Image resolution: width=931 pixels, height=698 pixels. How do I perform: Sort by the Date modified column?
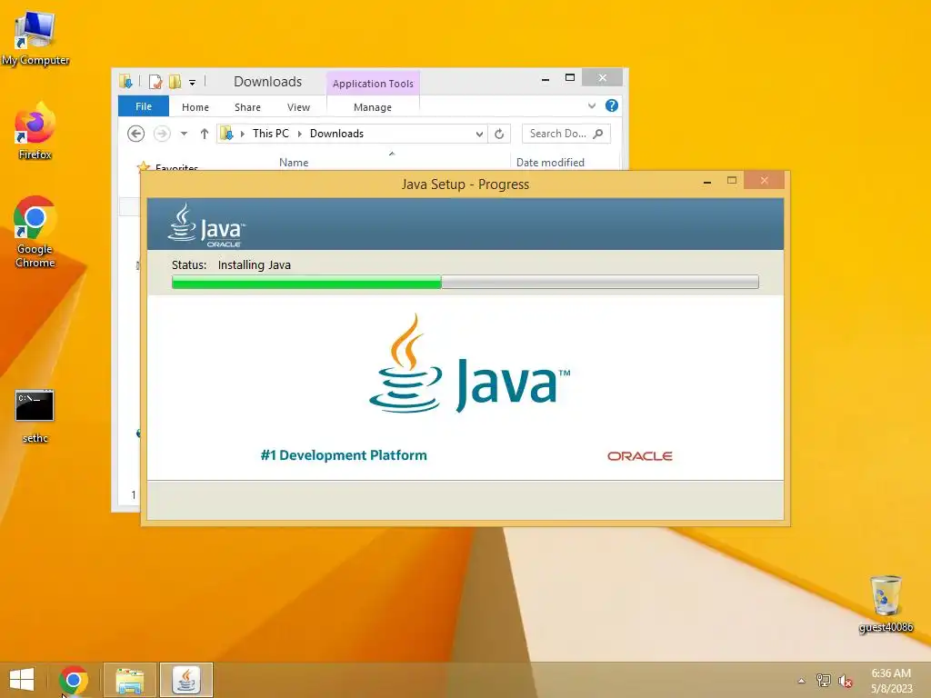pyautogui.click(x=550, y=162)
